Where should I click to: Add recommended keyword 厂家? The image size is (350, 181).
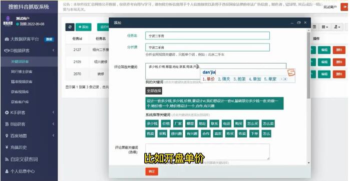point(178,123)
